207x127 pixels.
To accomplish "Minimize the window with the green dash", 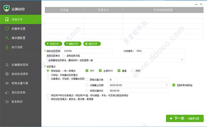I will pyautogui.click(x=196, y=4).
